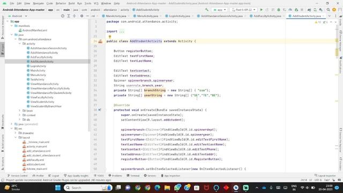Collapse the activity package node
Screen dimensions: 343x193
click(20, 44)
